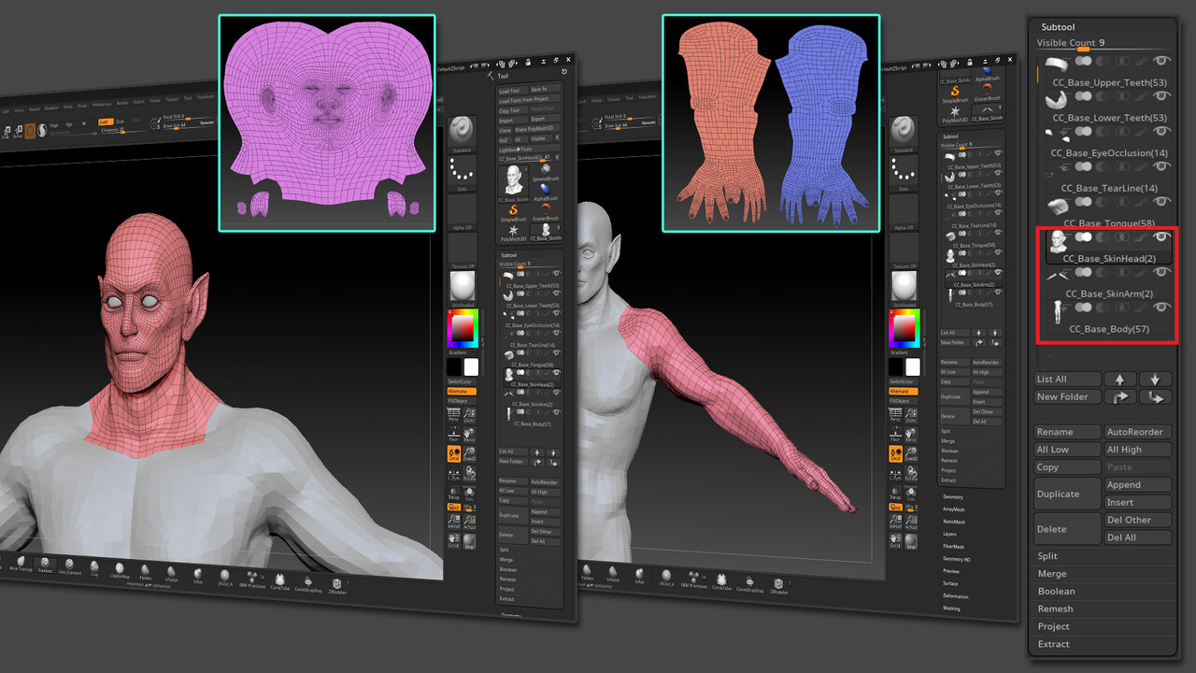Hide CC_Base_Upper_Teeth via its eye icon, enlarged panel
Image resolution: width=1196 pixels, height=673 pixels.
[1161, 61]
